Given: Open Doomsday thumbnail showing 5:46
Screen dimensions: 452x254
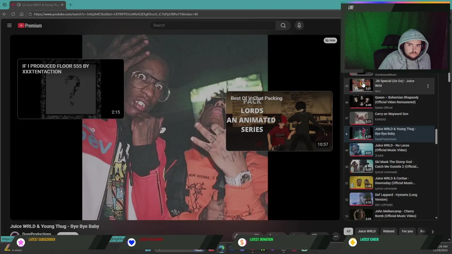Looking at the screenshot, I should pyautogui.click(x=361, y=183).
